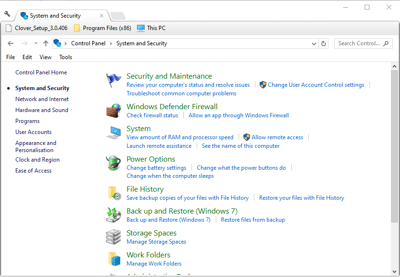Click the Clover wrench settings icon
Screen dimensions: 400x277
[x=7, y=14]
